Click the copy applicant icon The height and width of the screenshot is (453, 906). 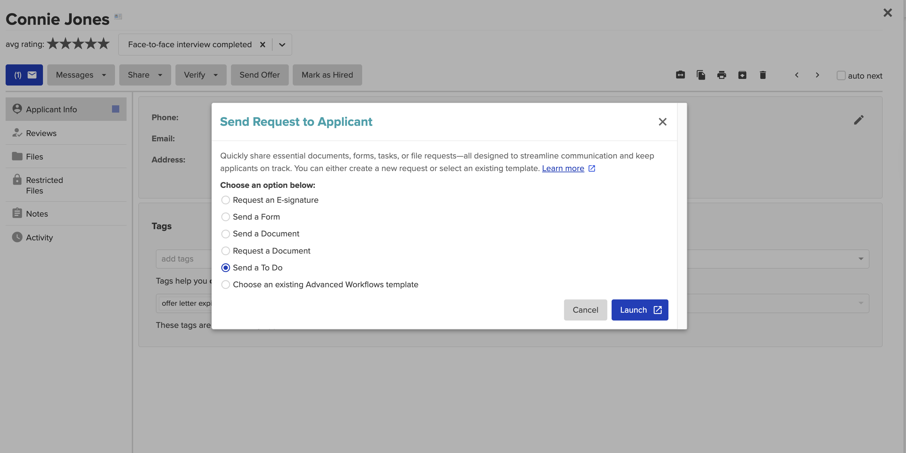[700, 75]
